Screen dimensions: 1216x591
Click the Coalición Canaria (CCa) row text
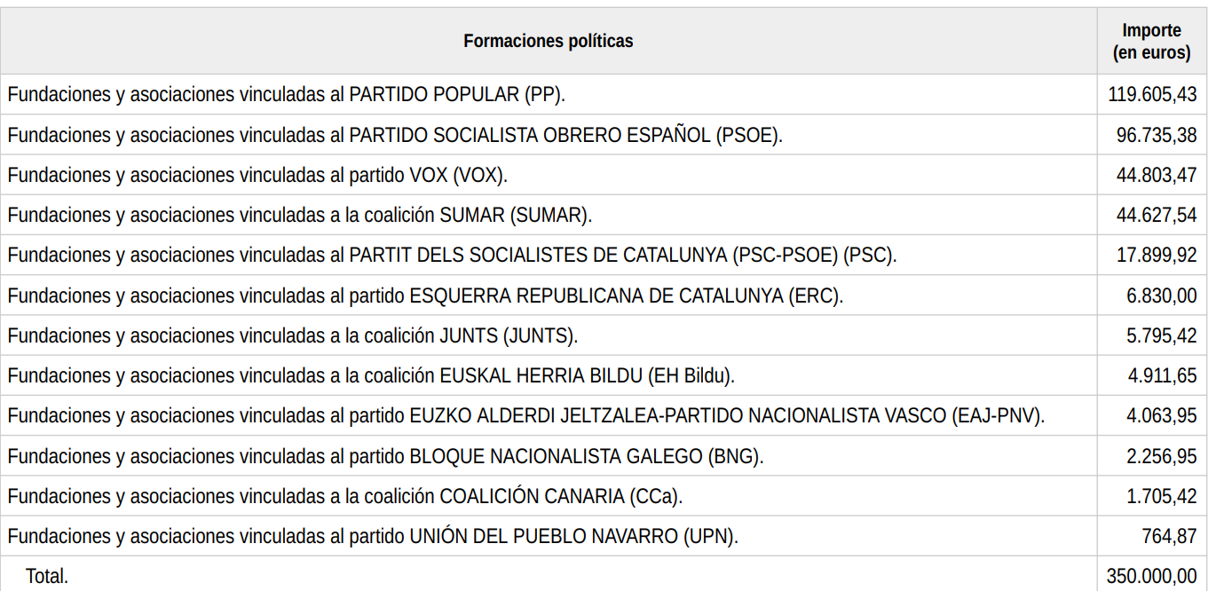pos(344,496)
